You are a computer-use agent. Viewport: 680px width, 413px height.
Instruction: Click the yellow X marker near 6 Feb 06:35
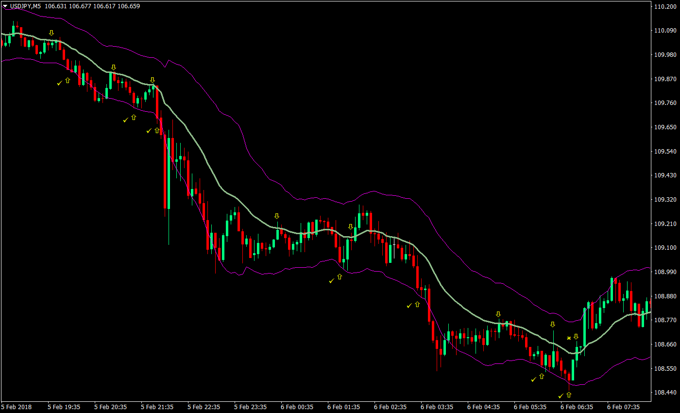coord(569,338)
